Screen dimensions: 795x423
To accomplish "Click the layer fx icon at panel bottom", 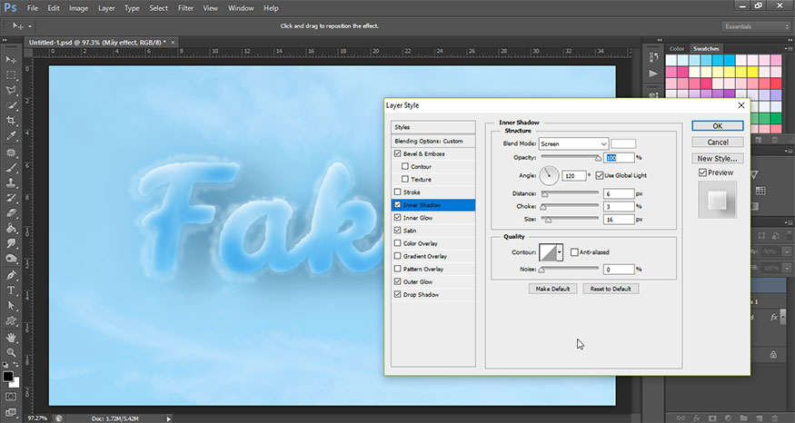I will pyautogui.click(x=697, y=418).
